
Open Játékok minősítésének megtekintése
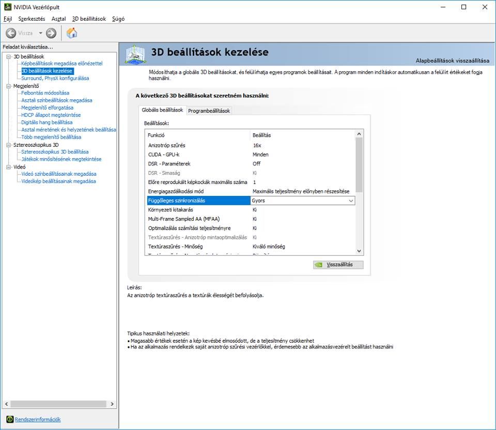tap(61, 159)
